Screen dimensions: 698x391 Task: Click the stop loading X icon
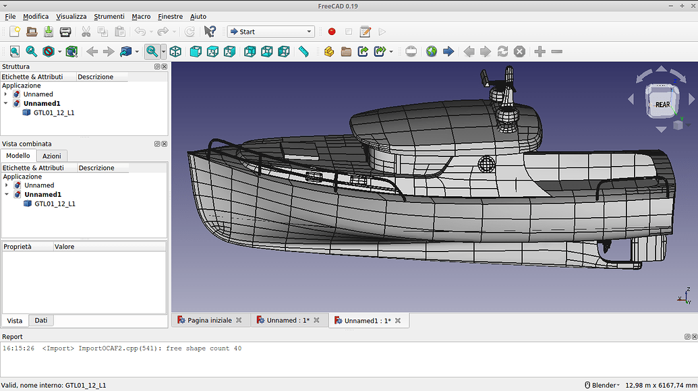point(519,52)
